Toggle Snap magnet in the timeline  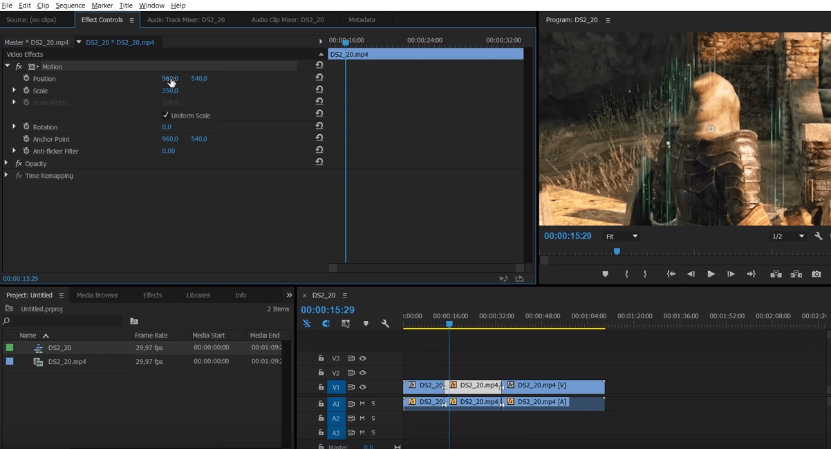pos(326,323)
